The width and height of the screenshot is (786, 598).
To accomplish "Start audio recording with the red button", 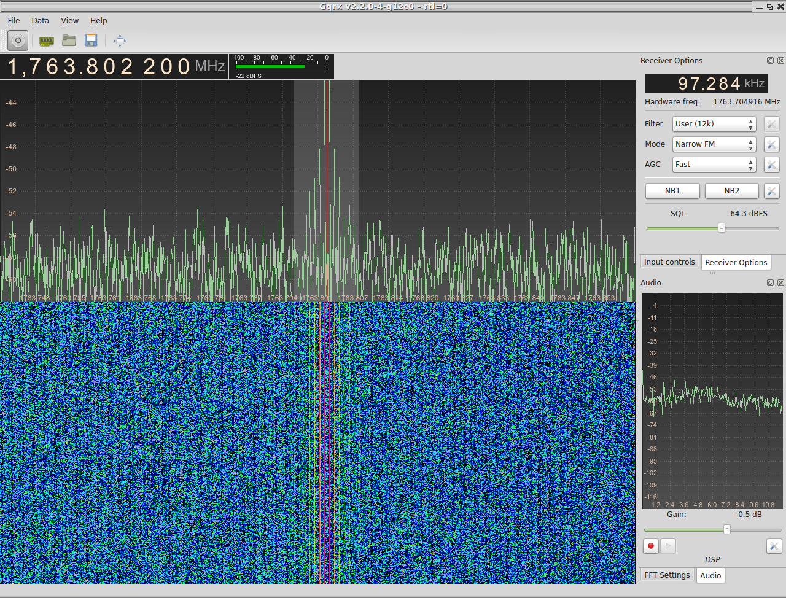I will coord(651,546).
